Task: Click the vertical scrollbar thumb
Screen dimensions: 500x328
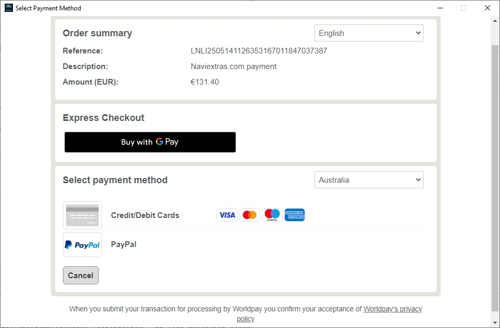Action: click(495, 179)
